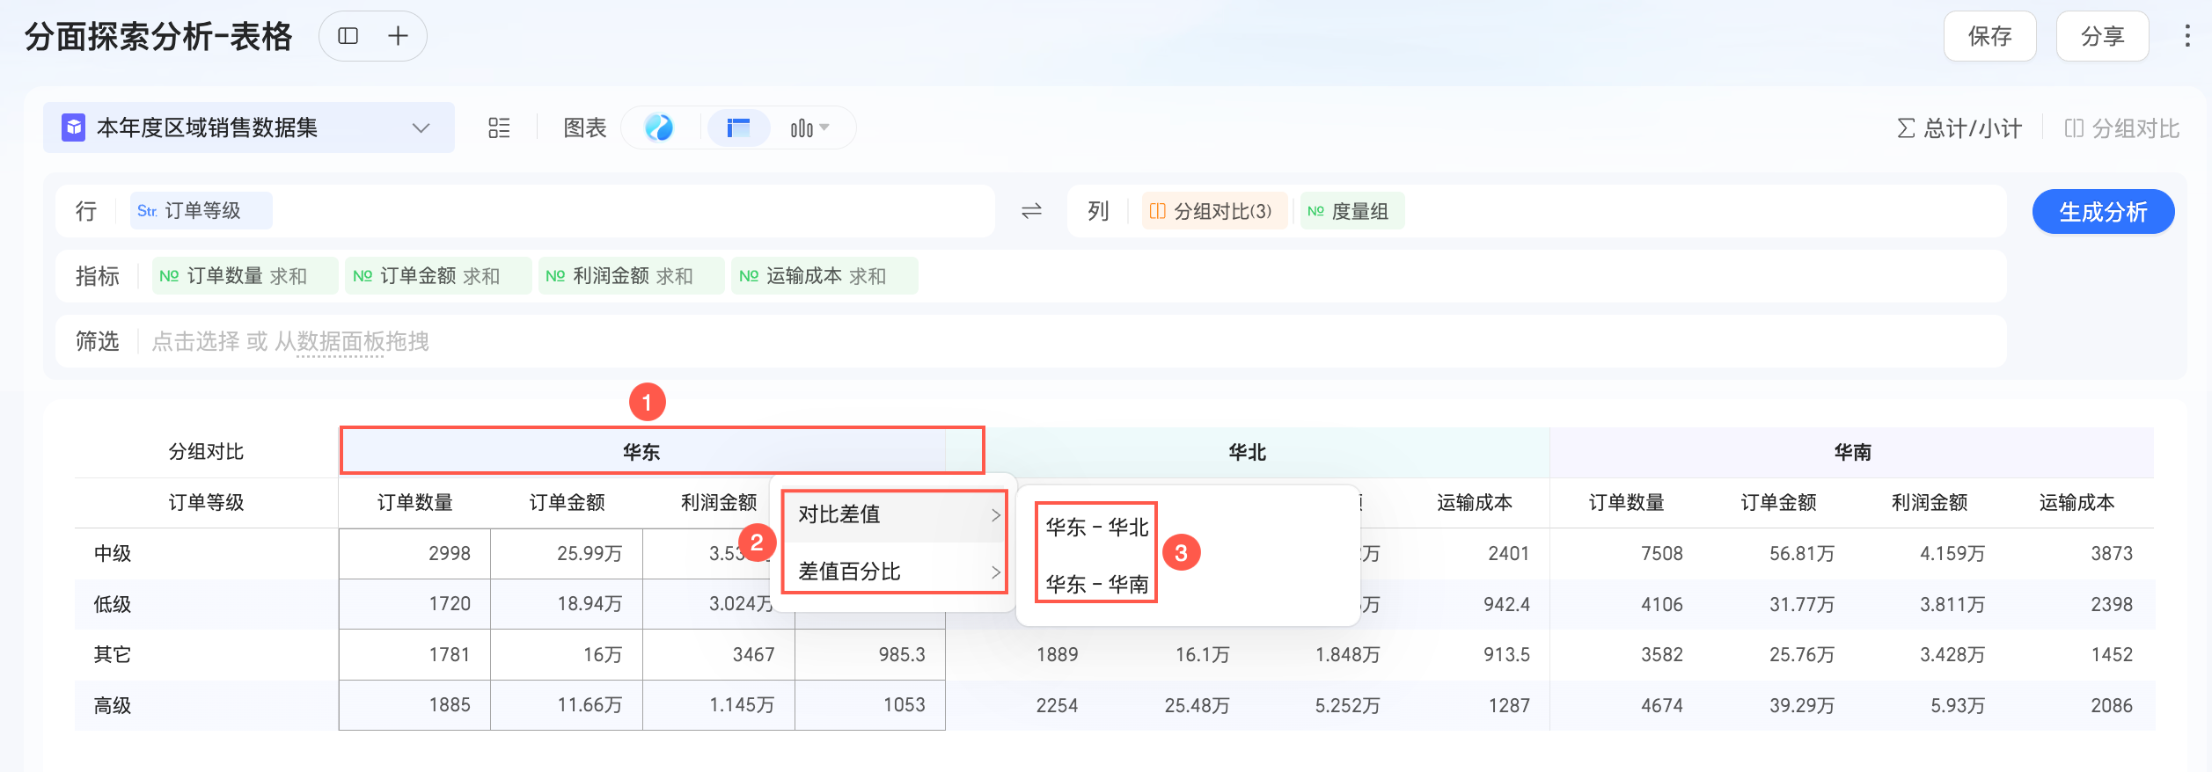Click 运输成本 header under 华南
The height and width of the screenshot is (772, 2212).
[x=2076, y=502]
